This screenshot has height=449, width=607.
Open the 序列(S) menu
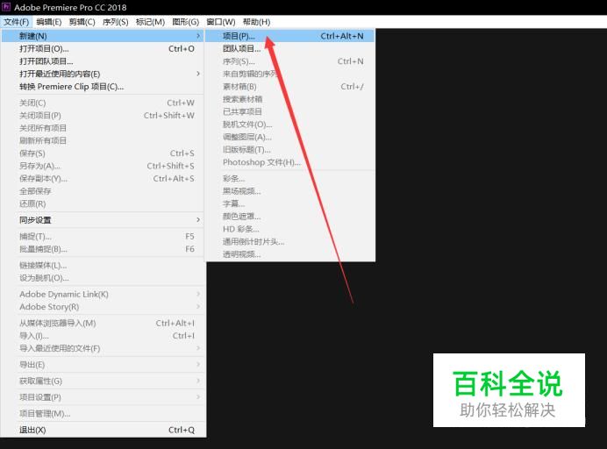pos(116,22)
